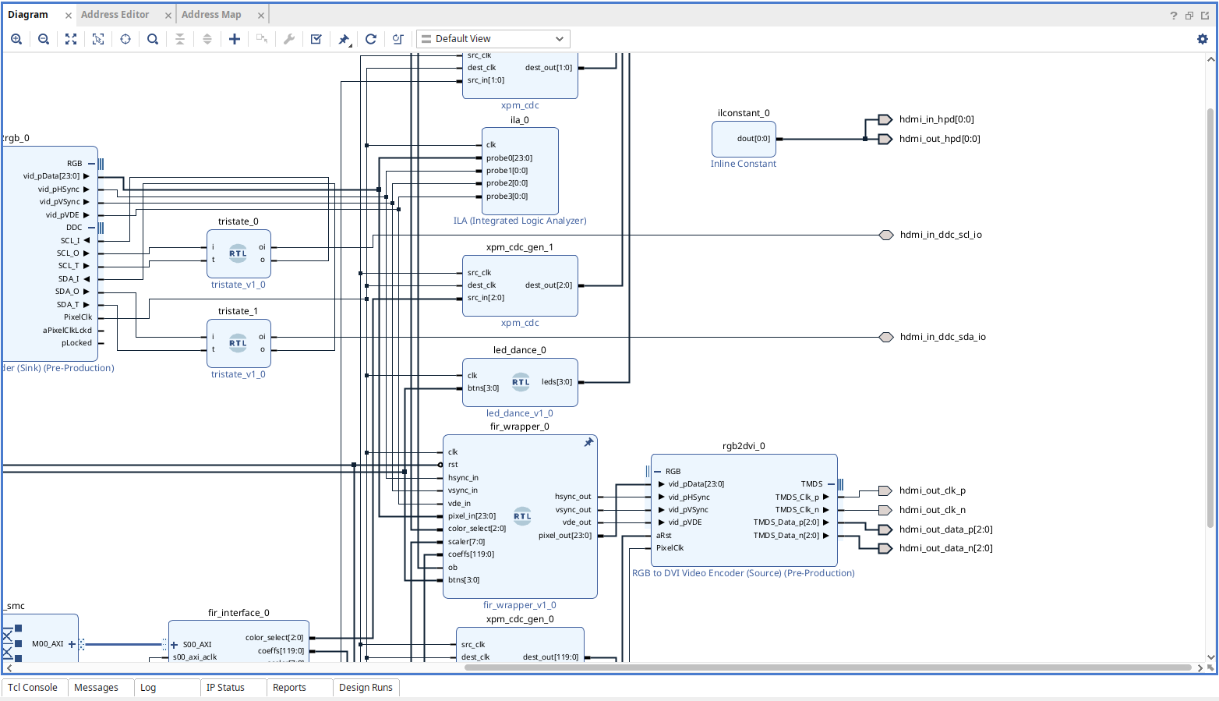Open the Tcl Console tab

33,688
